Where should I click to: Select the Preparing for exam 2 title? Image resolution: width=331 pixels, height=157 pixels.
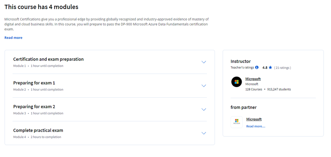pos(34,107)
